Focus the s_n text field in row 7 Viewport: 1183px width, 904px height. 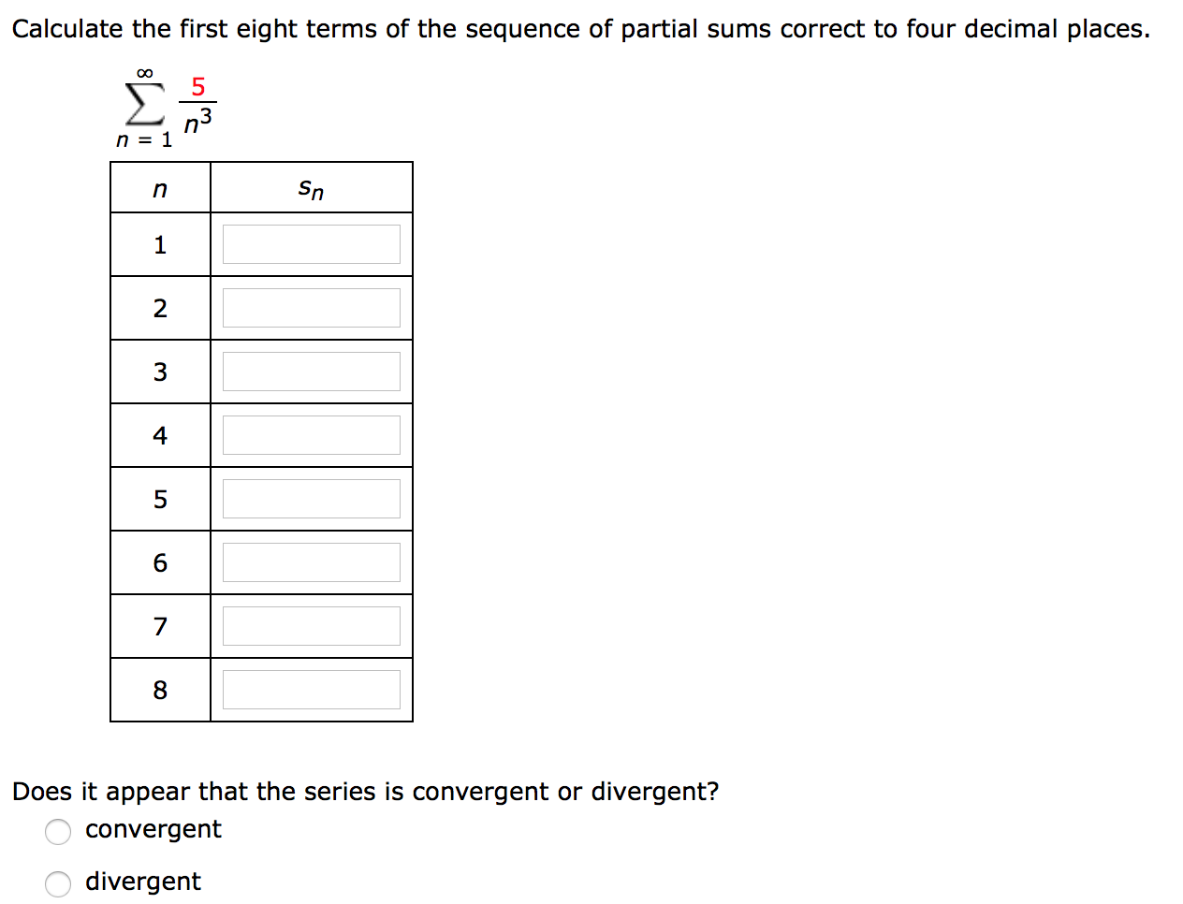pos(311,626)
